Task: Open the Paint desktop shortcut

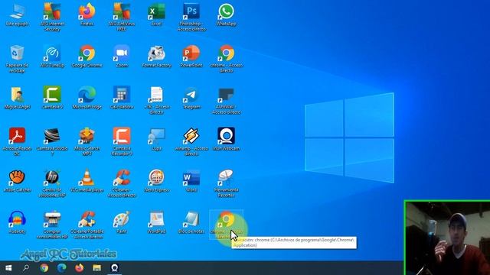Action: [122, 222]
